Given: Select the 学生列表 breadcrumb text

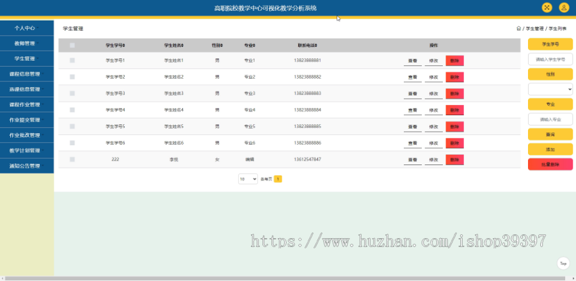Looking at the screenshot, I should (x=557, y=28).
